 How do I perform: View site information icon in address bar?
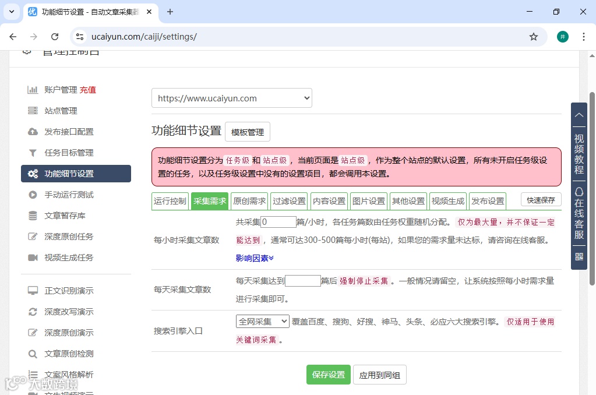[x=80, y=37]
